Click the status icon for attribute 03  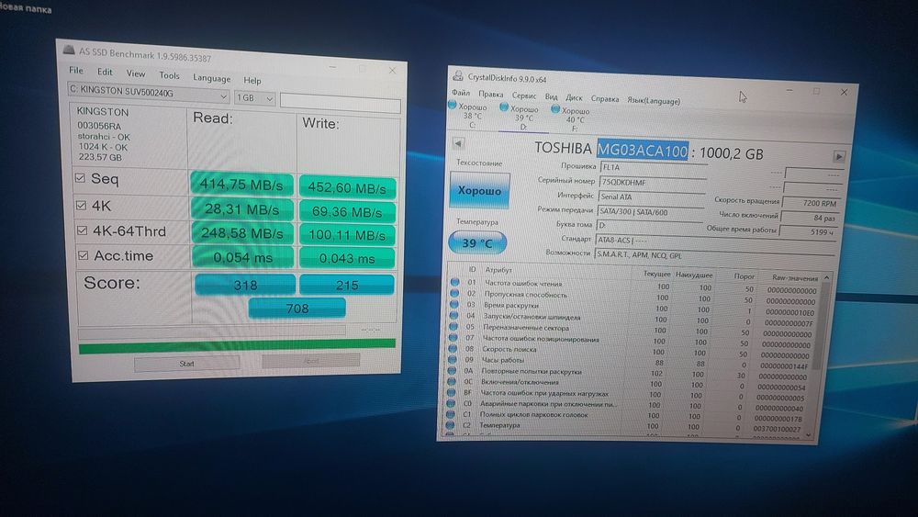click(x=453, y=304)
